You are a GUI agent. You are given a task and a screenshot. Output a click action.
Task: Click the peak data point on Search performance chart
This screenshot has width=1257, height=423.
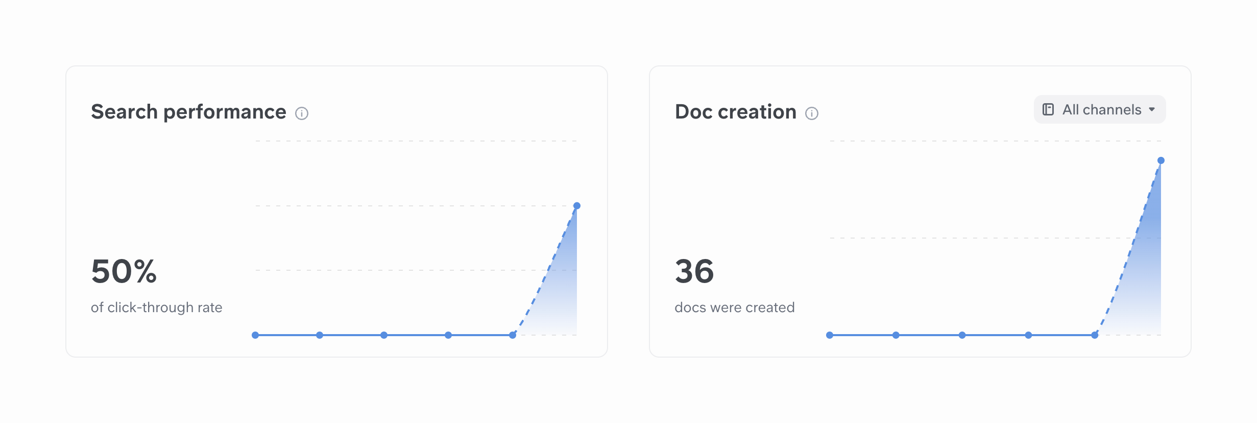pyautogui.click(x=577, y=206)
